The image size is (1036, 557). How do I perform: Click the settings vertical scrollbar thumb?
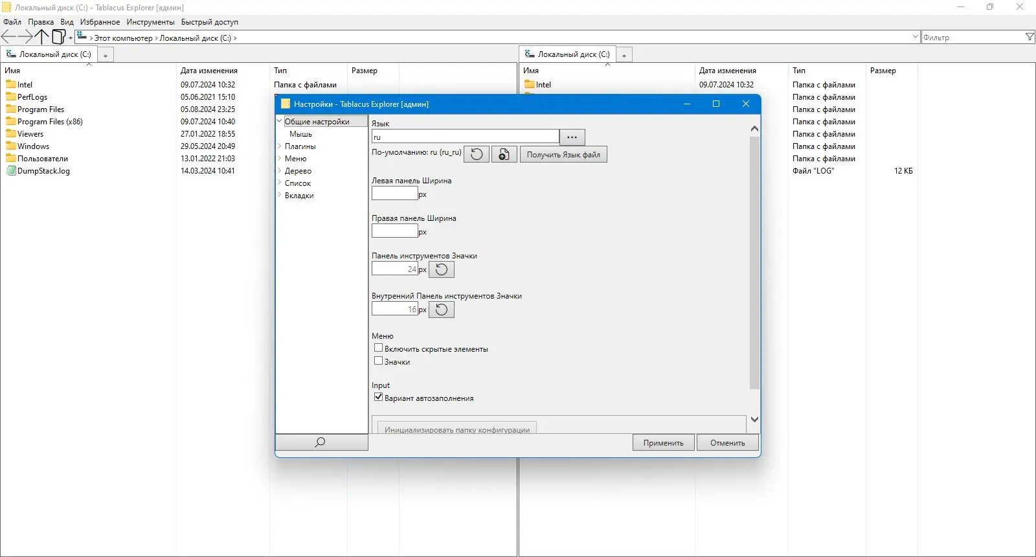pyautogui.click(x=754, y=262)
